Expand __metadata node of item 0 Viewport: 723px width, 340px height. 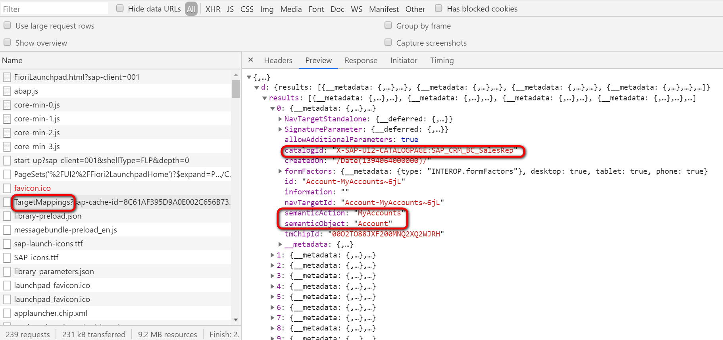280,244
